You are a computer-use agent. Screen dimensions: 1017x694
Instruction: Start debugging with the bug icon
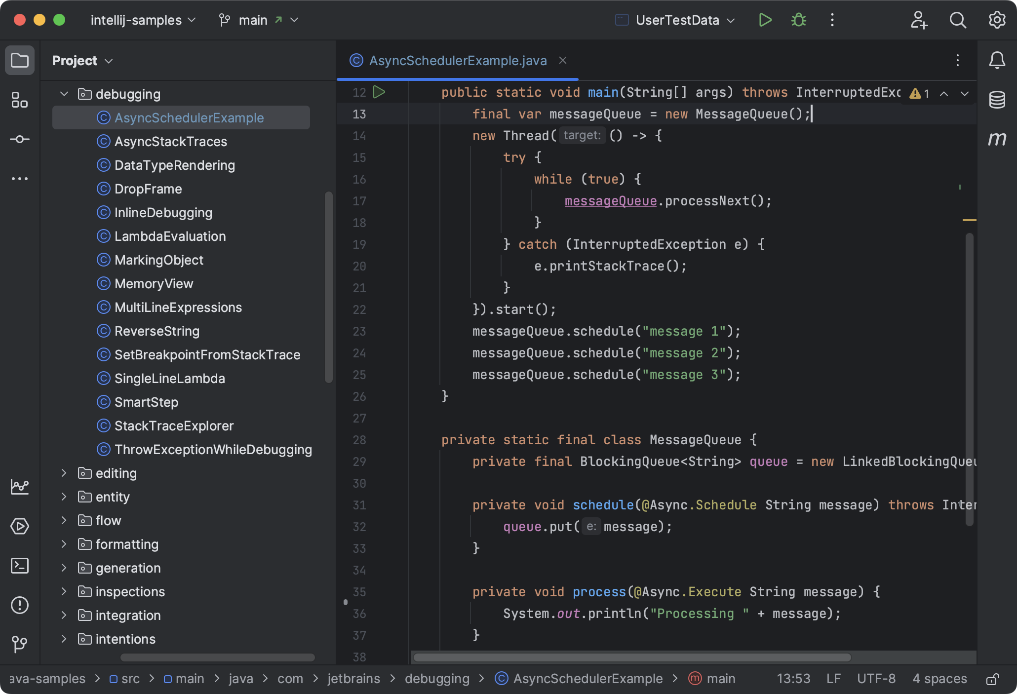point(798,20)
